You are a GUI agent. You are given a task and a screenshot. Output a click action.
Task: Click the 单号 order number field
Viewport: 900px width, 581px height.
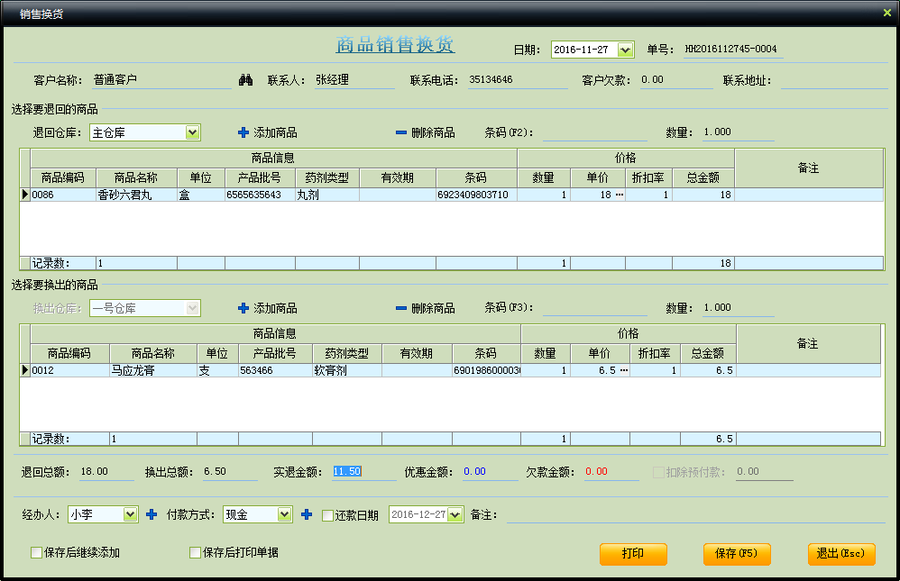tap(733, 50)
